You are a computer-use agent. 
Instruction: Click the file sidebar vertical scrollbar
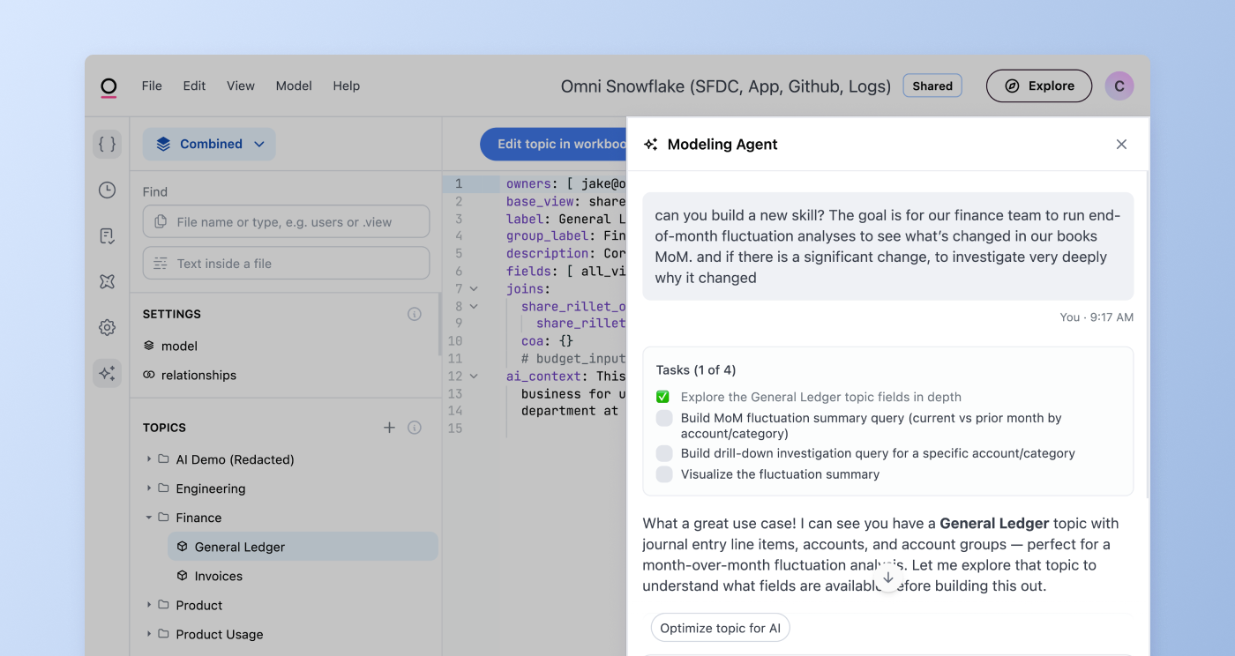pyautogui.click(x=439, y=323)
